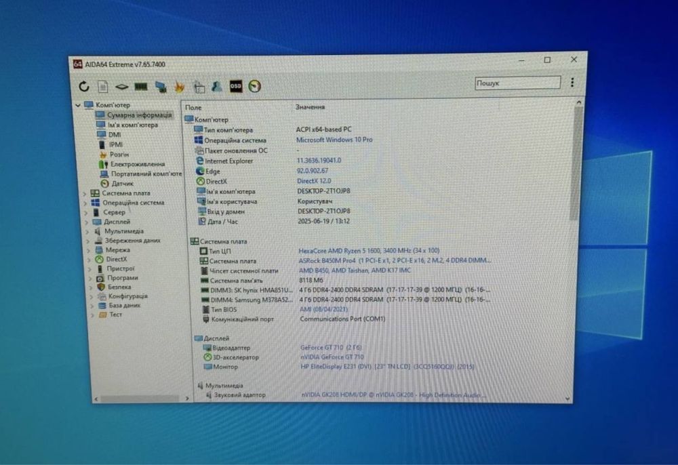Click the scroll-down arrow of details pane
678x465 pixels.
pyautogui.click(x=567, y=399)
